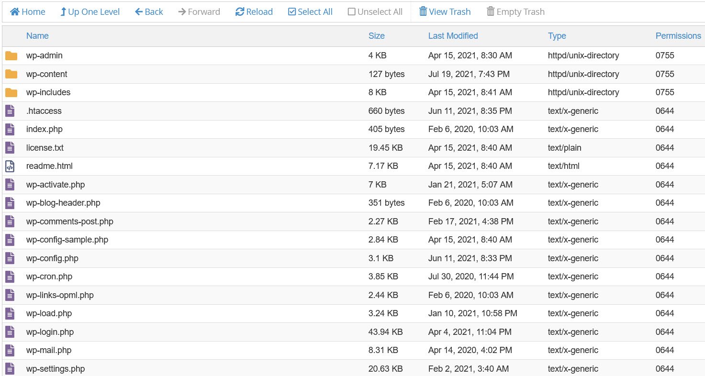Screen dimensions: 705x376
Task: Select the wp-config.php file name
Action: tap(52, 258)
